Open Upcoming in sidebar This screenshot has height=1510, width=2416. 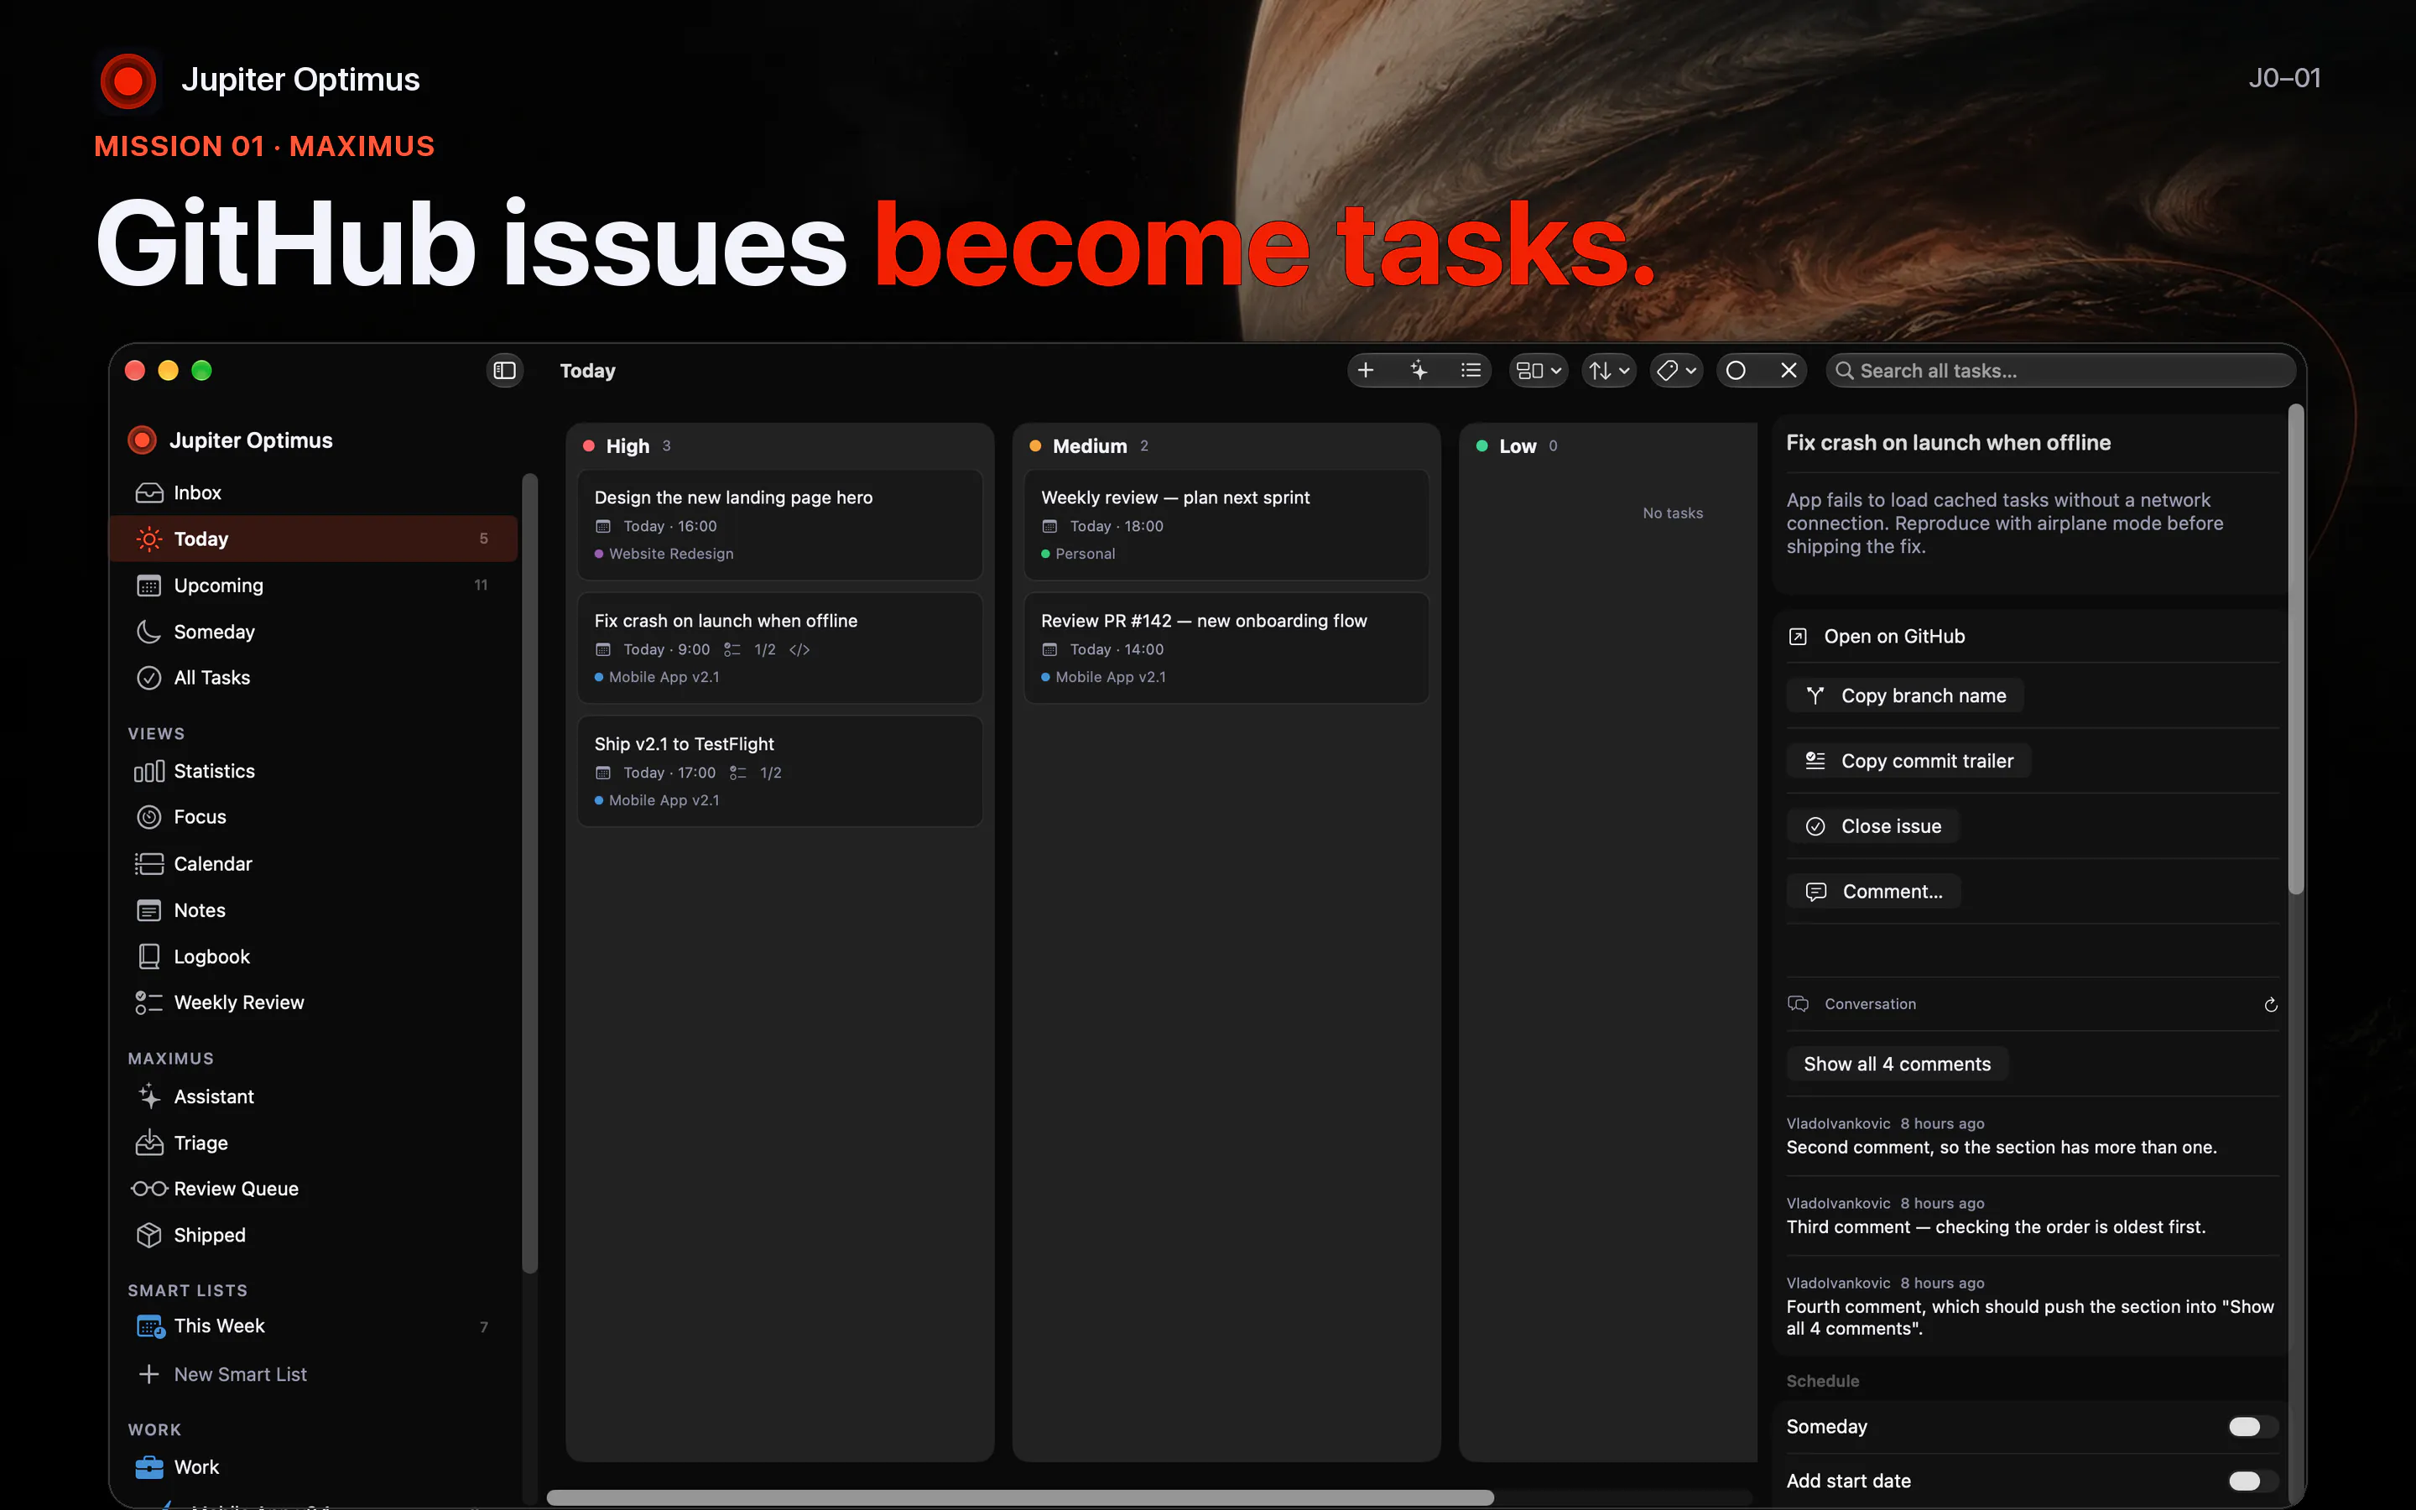pos(314,586)
